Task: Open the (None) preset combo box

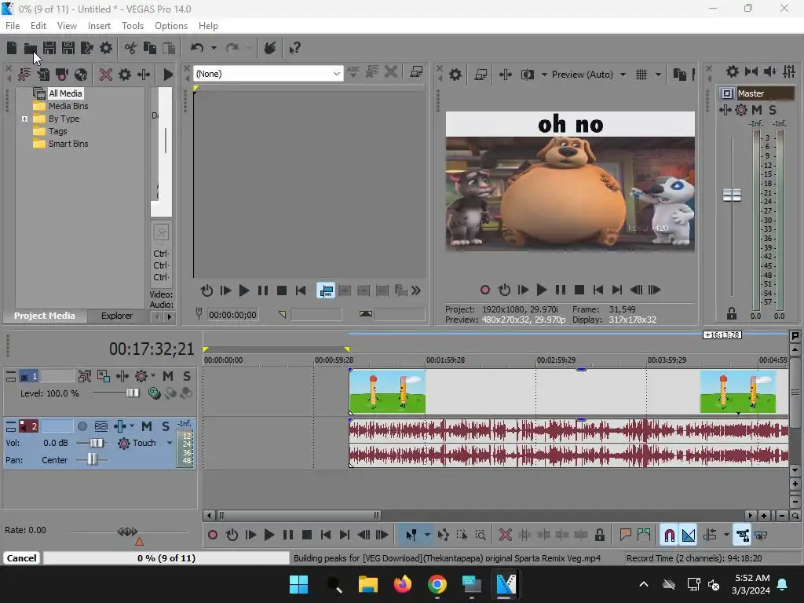Action: [268, 74]
